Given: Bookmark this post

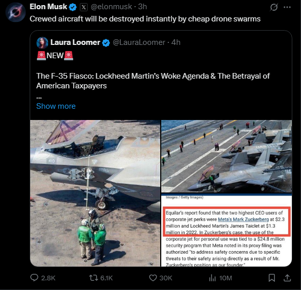Looking at the screenshot, I should click(x=272, y=278).
